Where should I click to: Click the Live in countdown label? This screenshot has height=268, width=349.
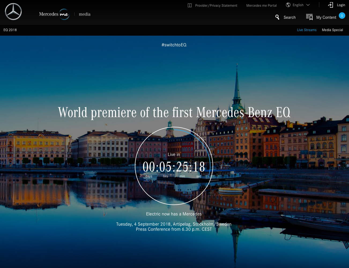[x=174, y=154]
